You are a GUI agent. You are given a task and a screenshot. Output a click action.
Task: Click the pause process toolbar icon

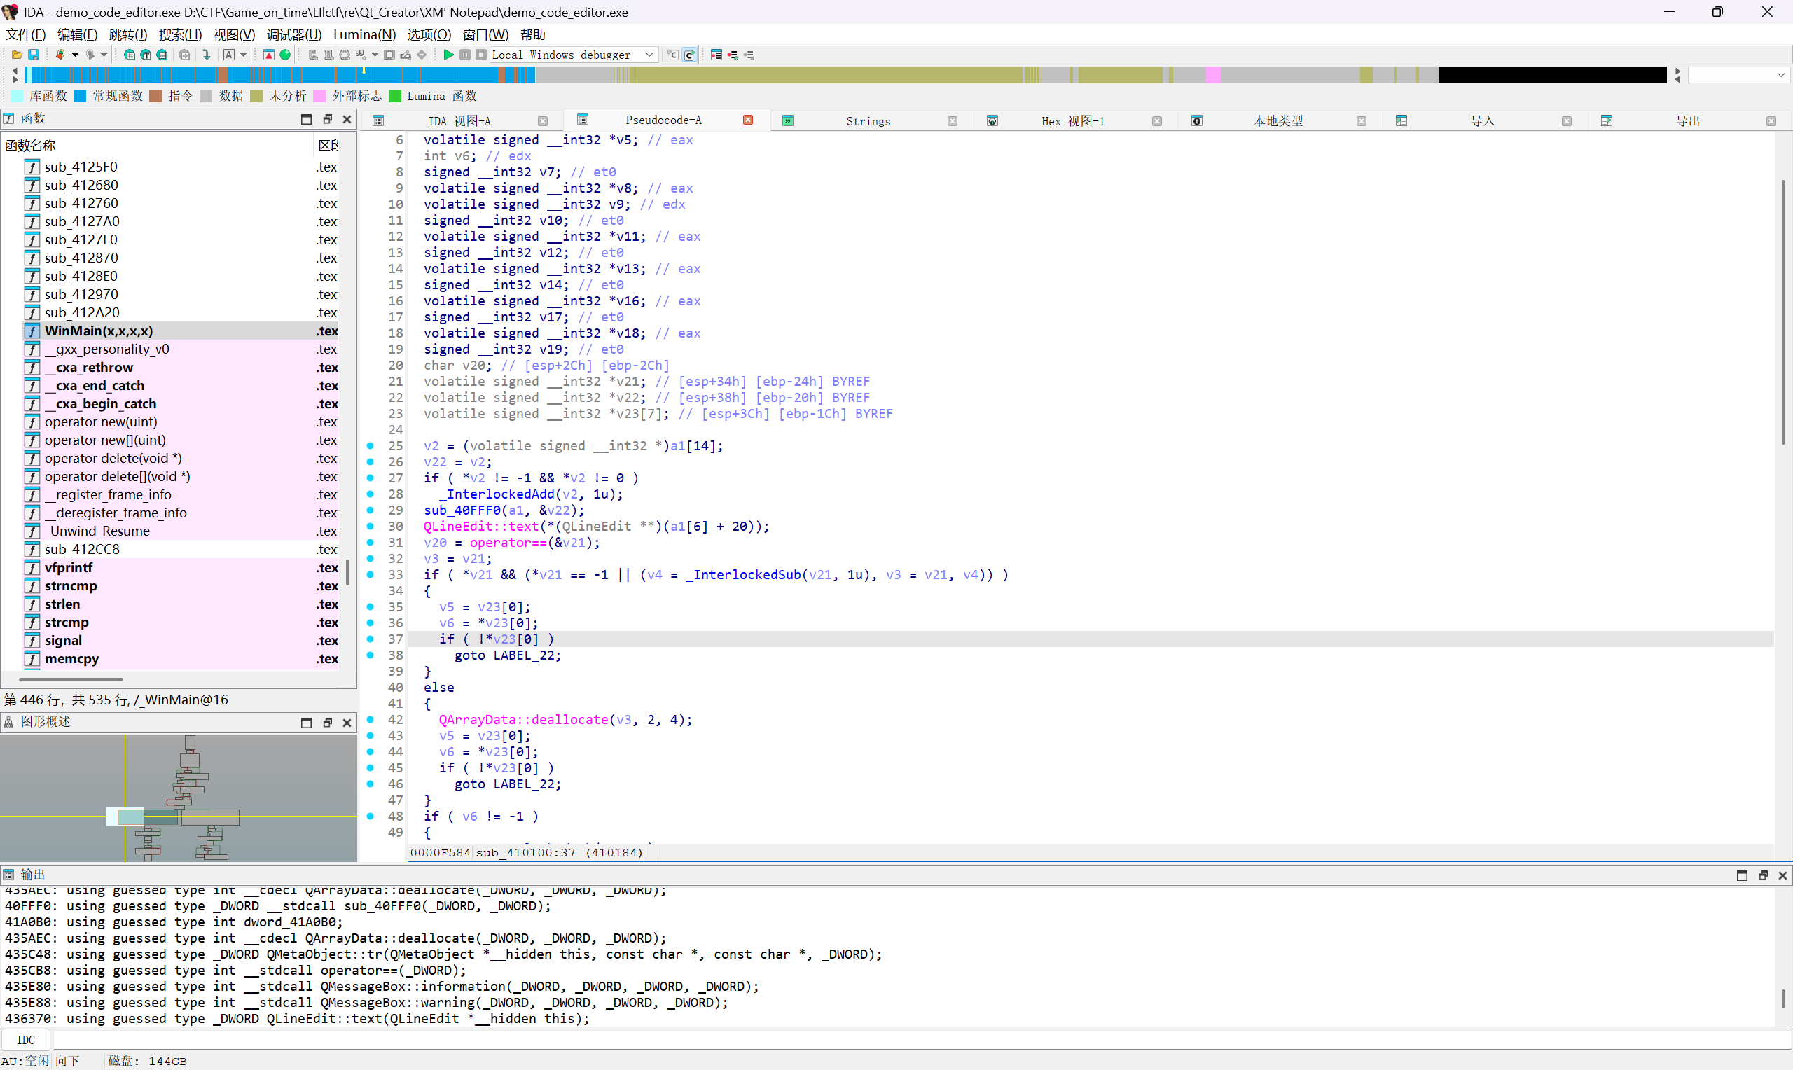tap(465, 55)
